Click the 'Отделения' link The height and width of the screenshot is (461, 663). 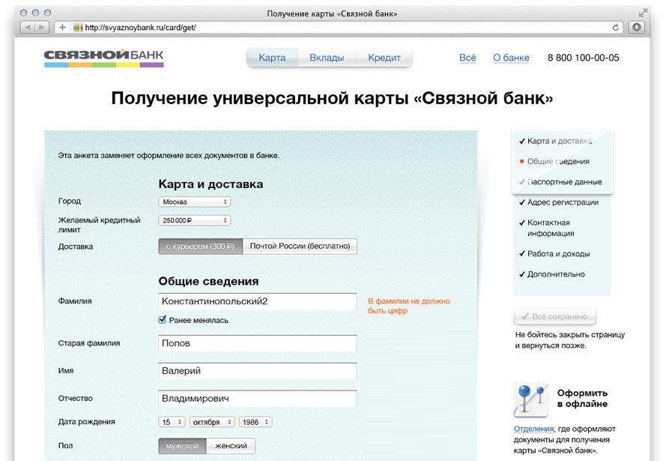(533, 429)
